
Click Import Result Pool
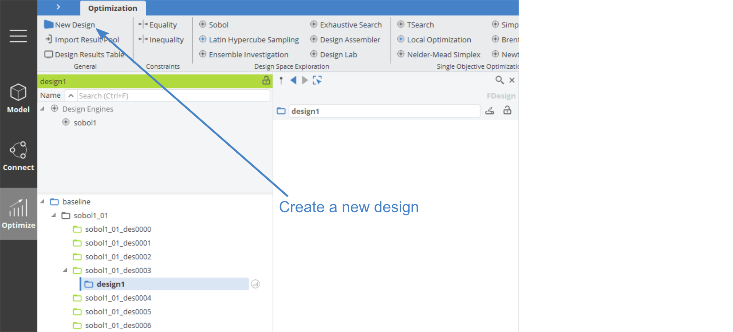[x=82, y=40]
